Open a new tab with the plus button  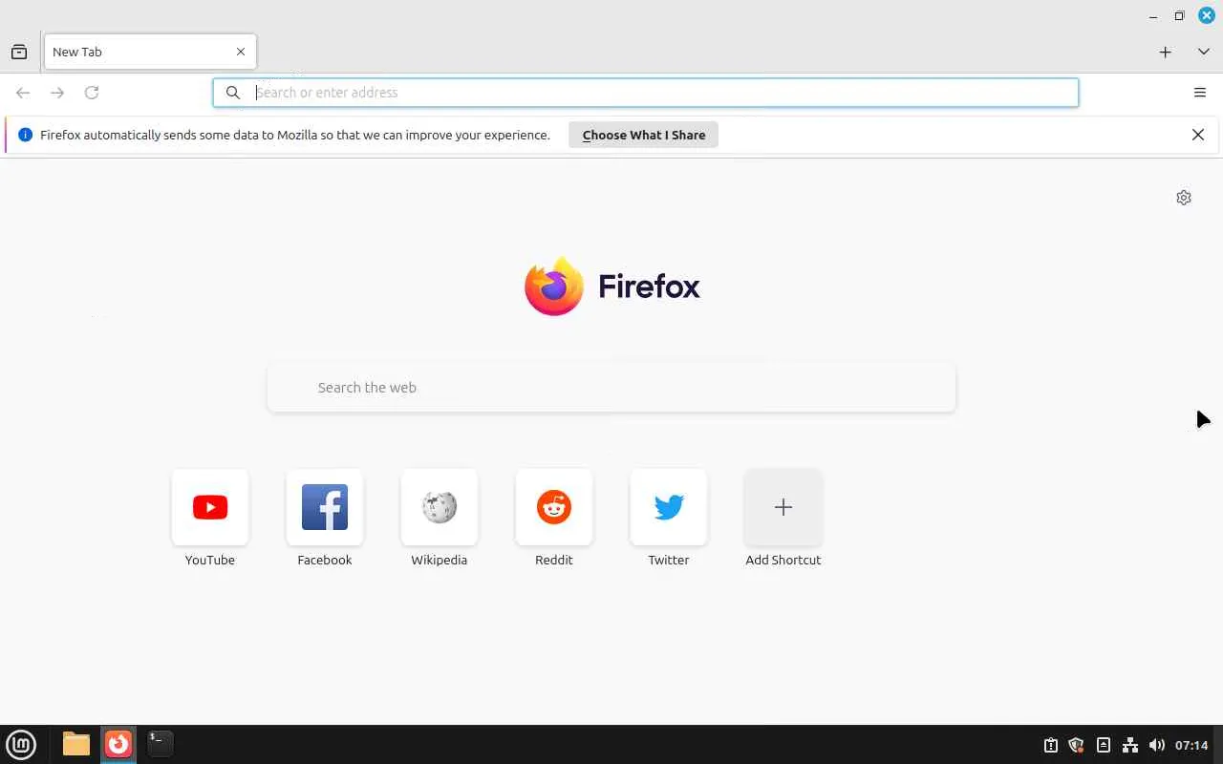(1165, 52)
